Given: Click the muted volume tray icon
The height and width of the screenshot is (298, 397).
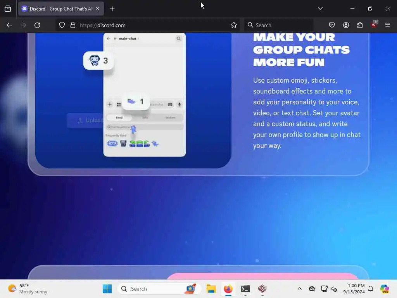Looking at the screenshot, I should tap(334, 289).
